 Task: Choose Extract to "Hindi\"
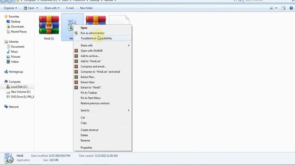point(91,88)
